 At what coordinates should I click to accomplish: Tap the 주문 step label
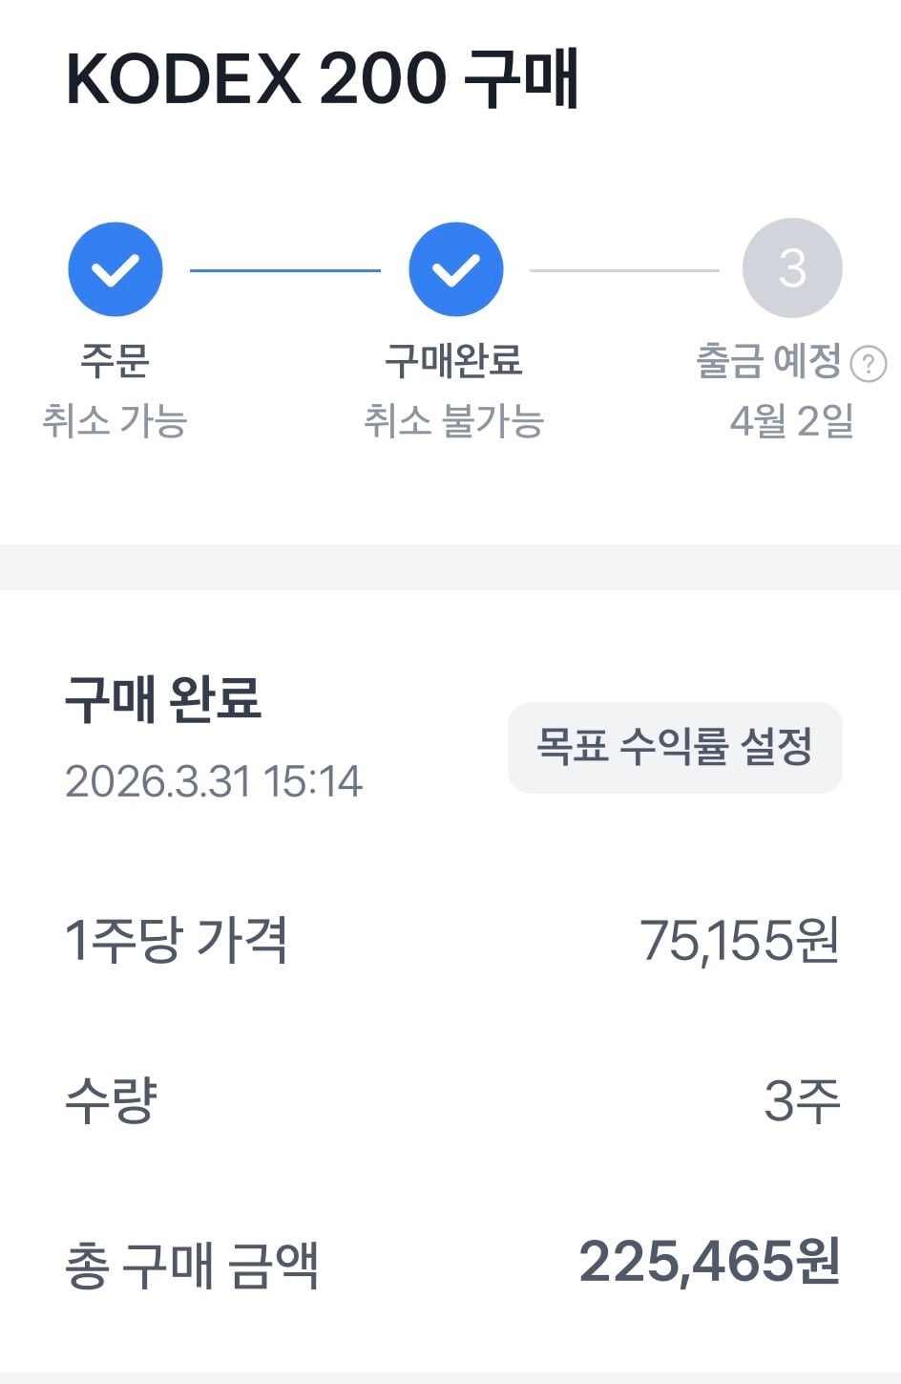point(115,361)
